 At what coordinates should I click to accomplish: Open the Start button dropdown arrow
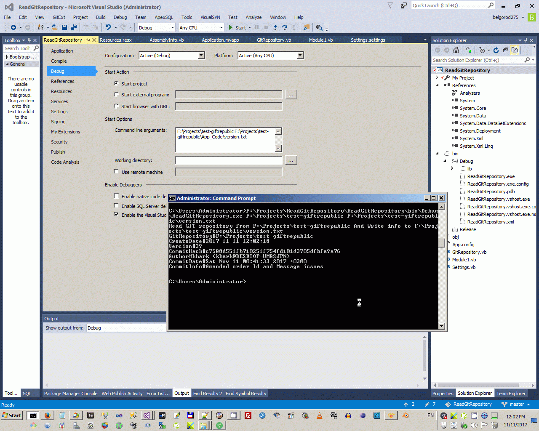click(250, 28)
